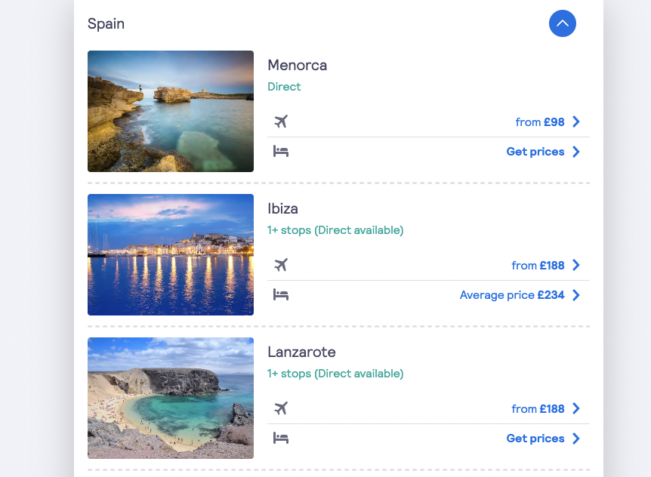Viewport: 651px width, 477px height.
Task: Click the airplane icon for Menorca
Action: point(281,122)
